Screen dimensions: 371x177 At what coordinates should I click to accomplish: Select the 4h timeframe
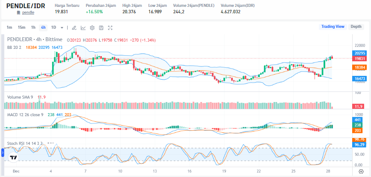43,27
